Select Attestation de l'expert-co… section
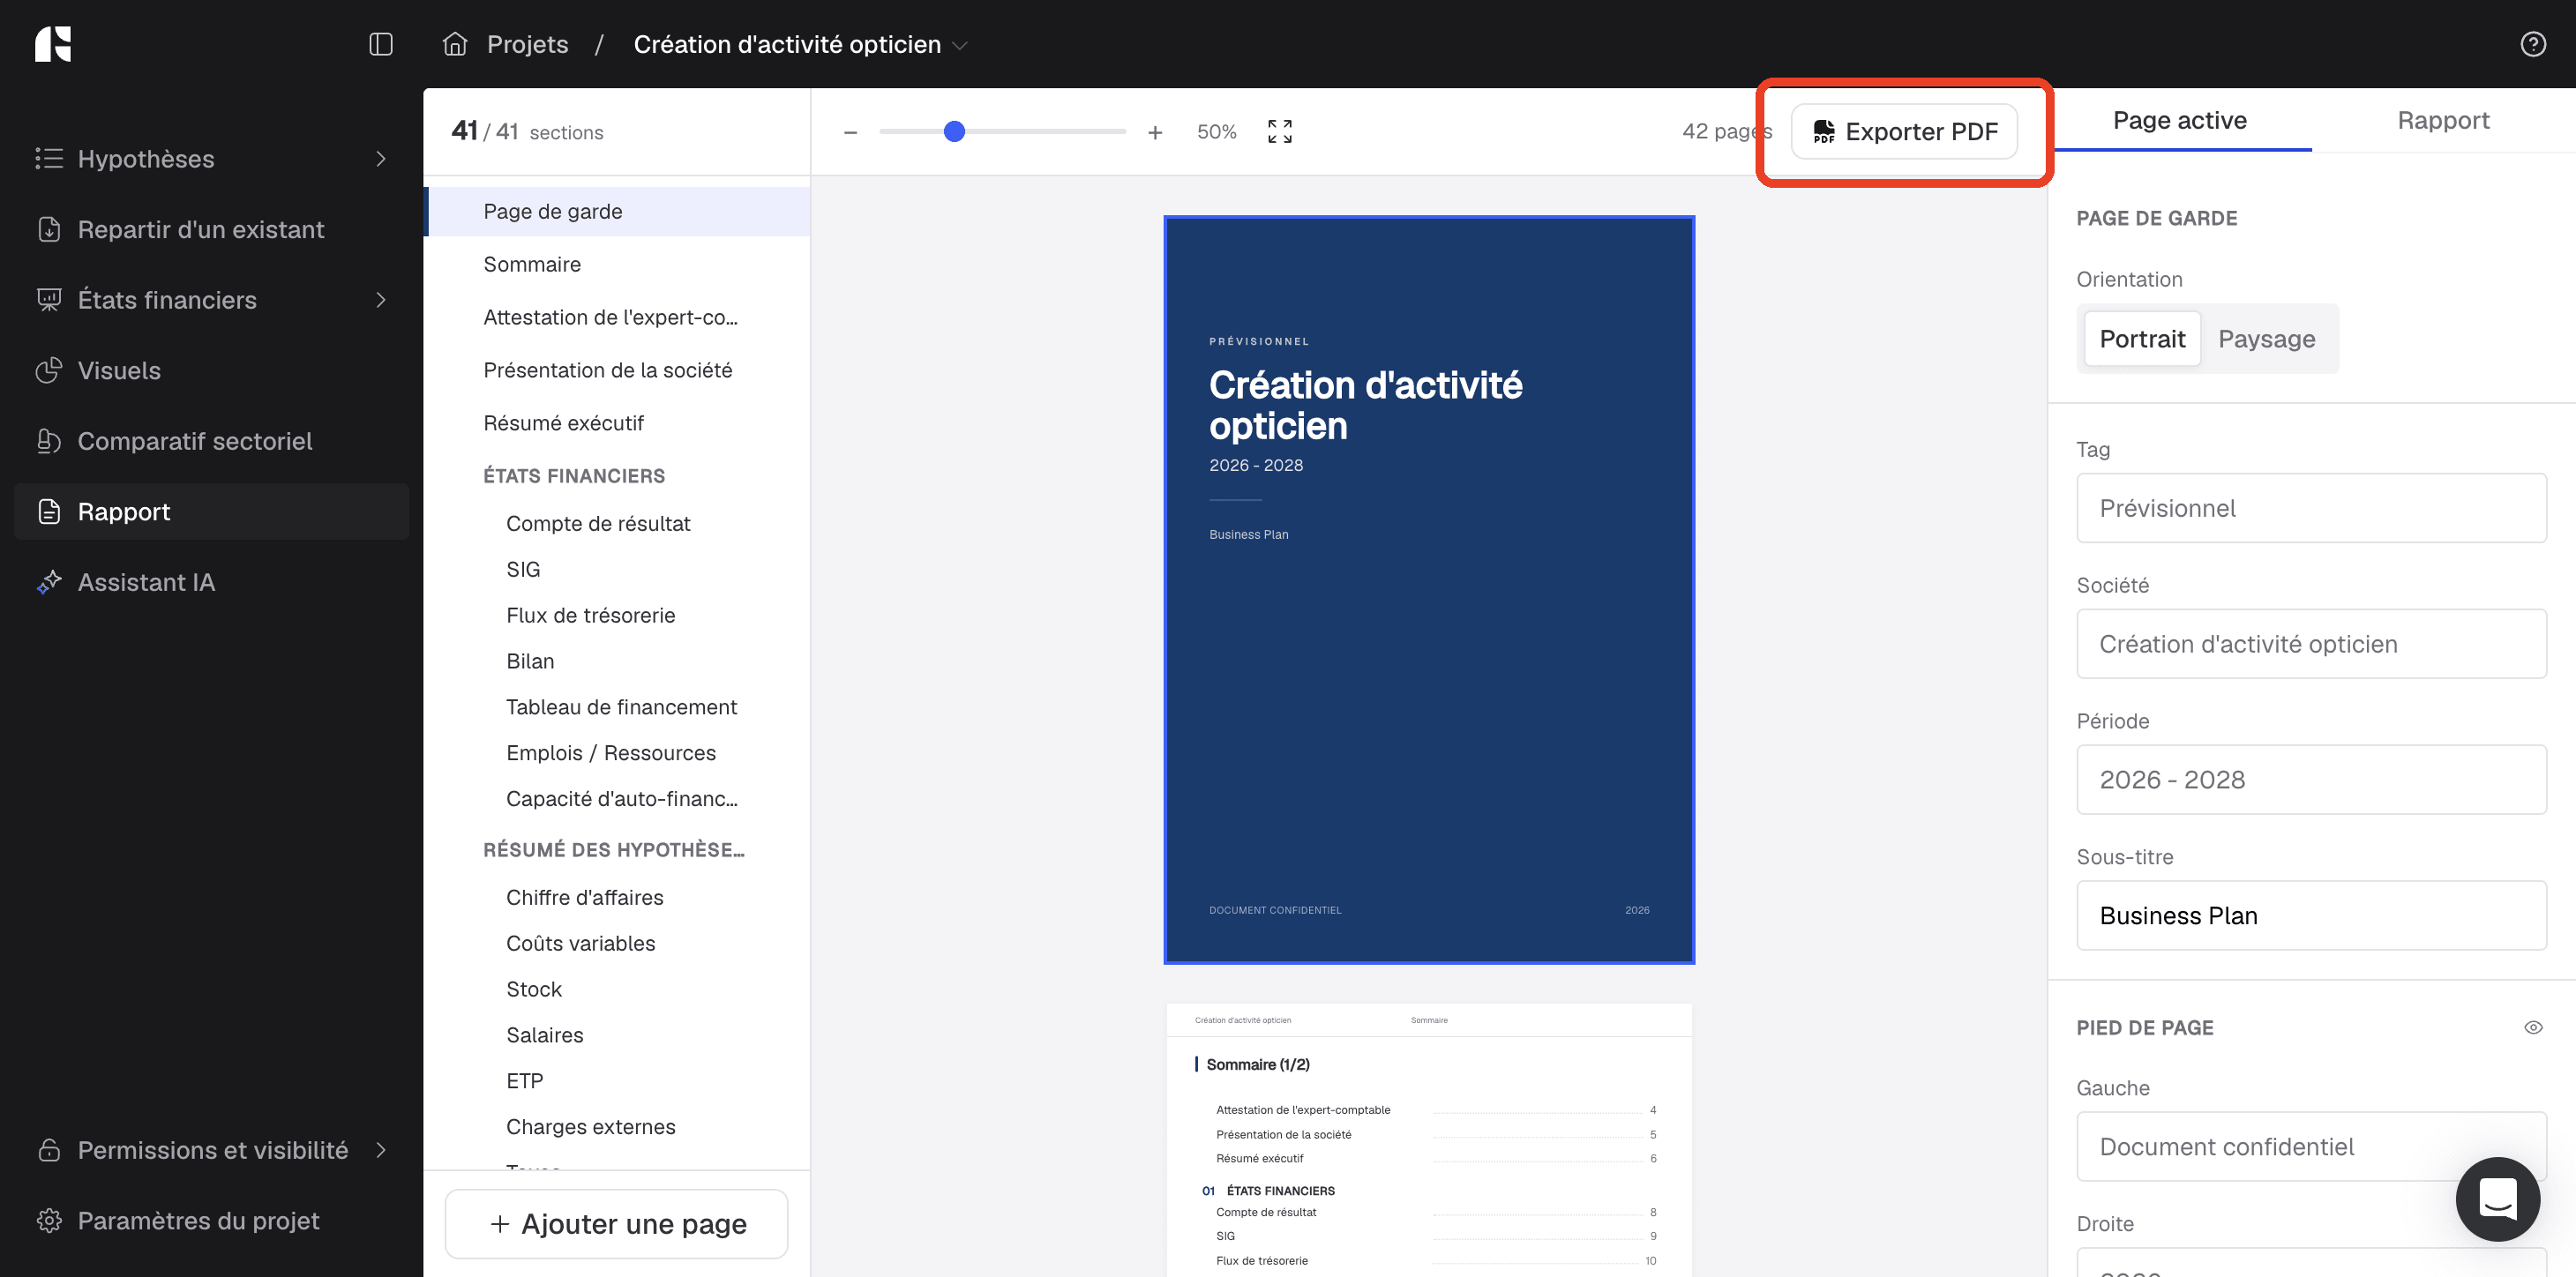 tap(617, 317)
